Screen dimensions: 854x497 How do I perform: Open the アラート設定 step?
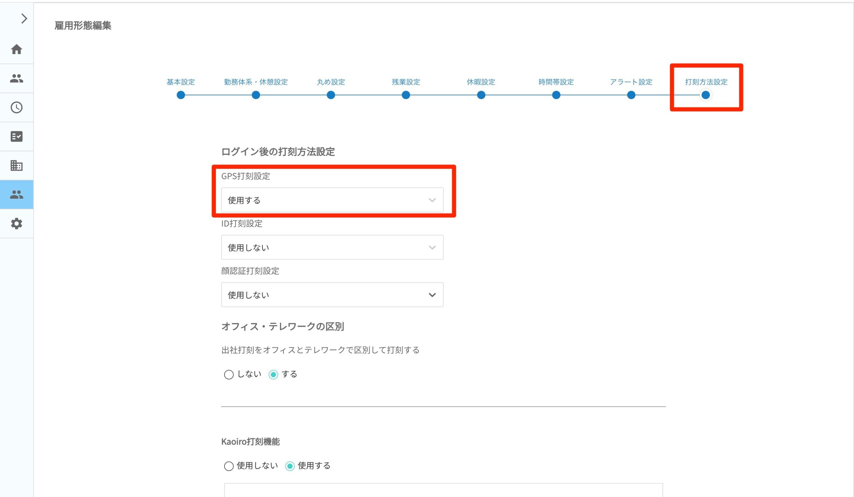[631, 82]
